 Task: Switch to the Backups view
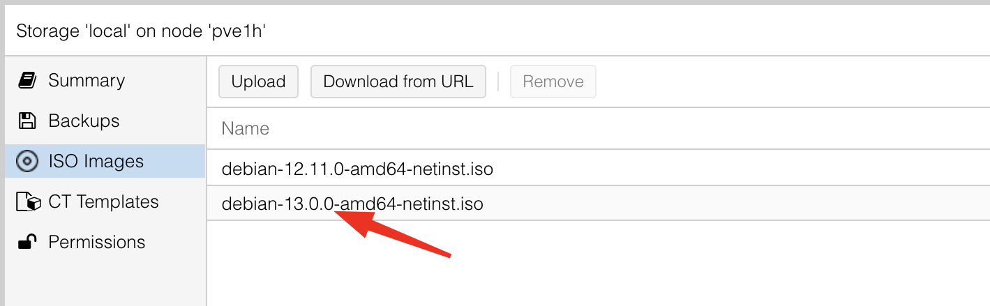[84, 121]
